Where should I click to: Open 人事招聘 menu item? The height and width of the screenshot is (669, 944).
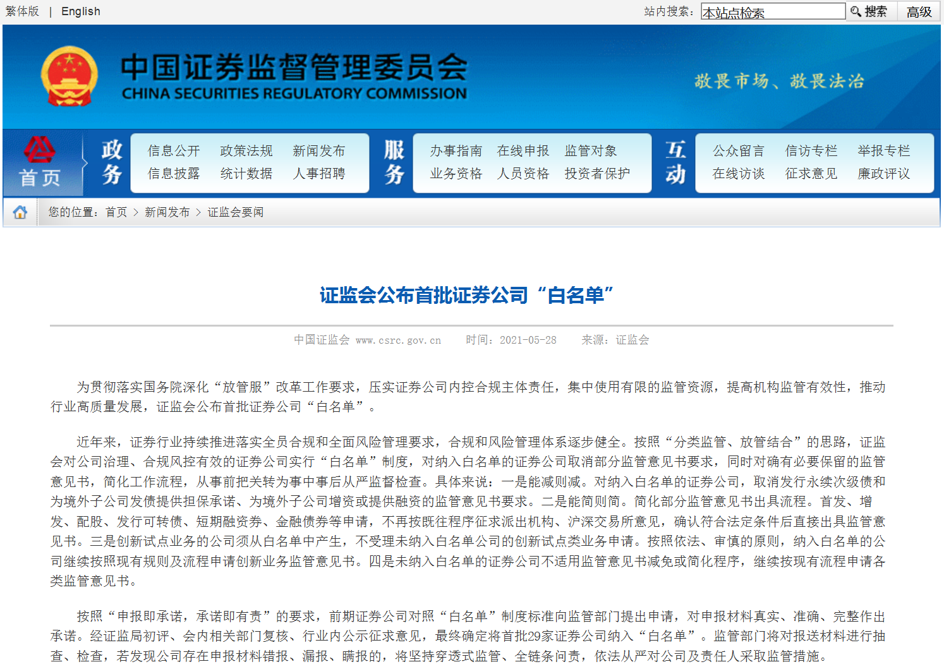tap(319, 174)
